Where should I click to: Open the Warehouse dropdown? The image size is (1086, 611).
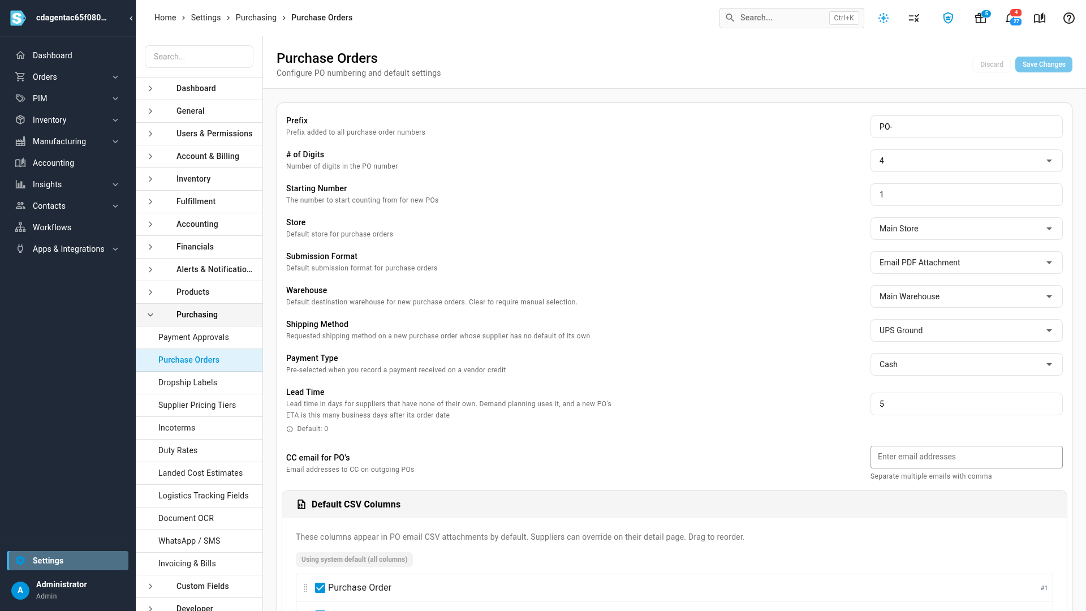point(966,296)
